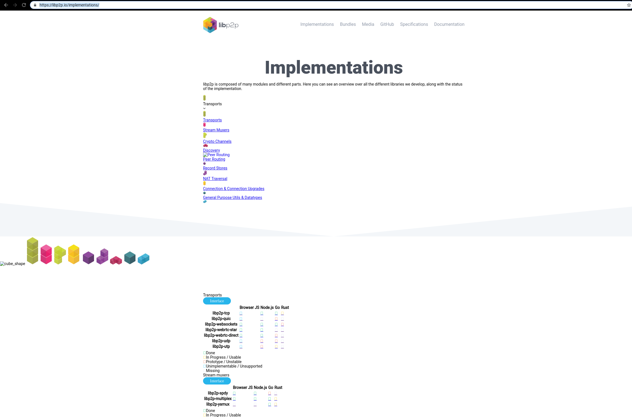Click the browser forward arrow
Image resolution: width=632 pixels, height=417 pixels.
[15, 5]
